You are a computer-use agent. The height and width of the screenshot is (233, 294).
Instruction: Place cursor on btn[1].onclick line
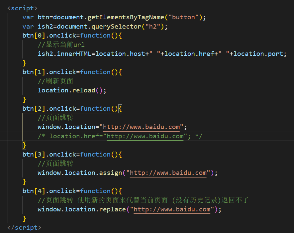click(x=72, y=72)
